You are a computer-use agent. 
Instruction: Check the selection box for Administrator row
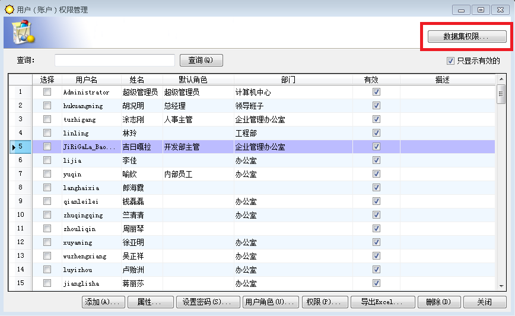coord(47,92)
